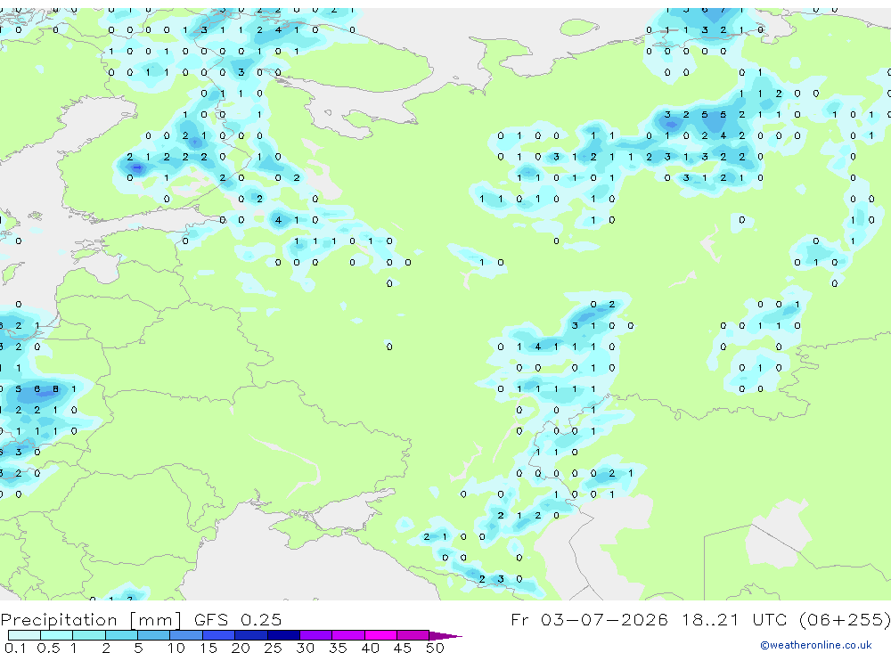Select the "20" legend scale label

click(x=241, y=648)
